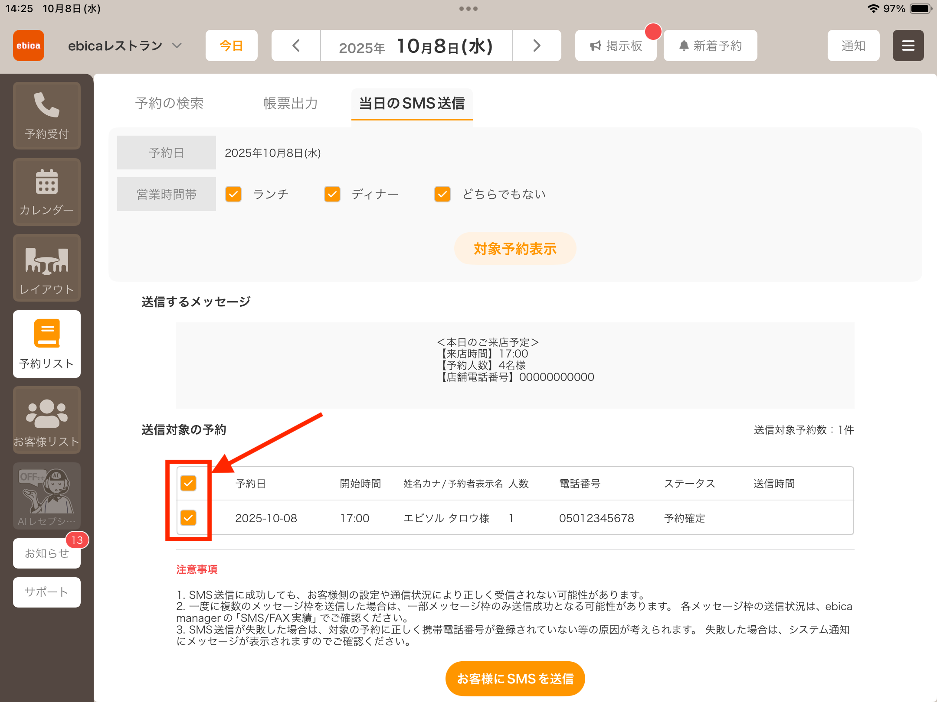937x702 pixels.
Task: Click the 電話番号 column header
Action: click(x=580, y=484)
